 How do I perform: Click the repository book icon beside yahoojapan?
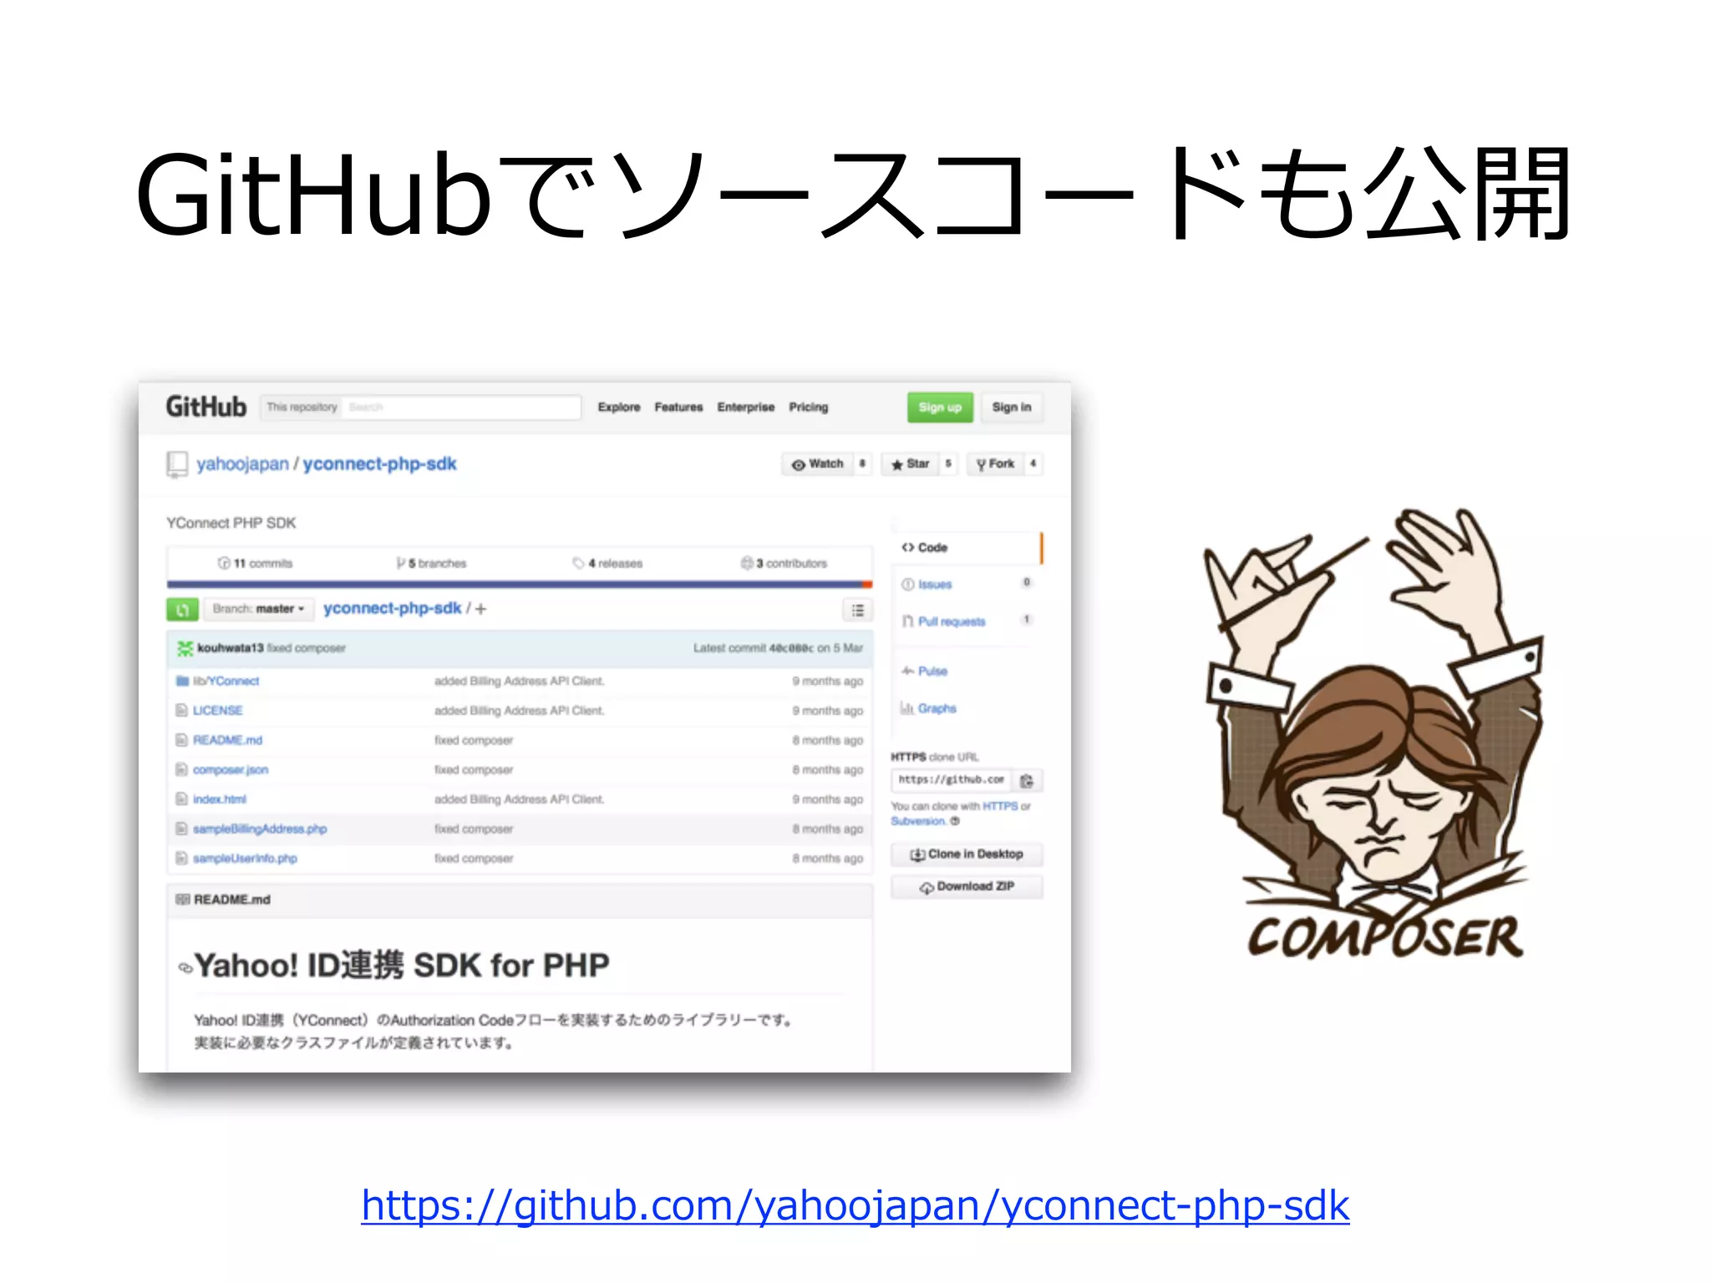click(x=177, y=464)
